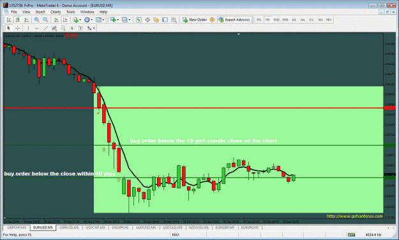Viewport: 399px width, 240px height.
Task: Open the Navigator panel
Action: pyautogui.click(x=156, y=20)
